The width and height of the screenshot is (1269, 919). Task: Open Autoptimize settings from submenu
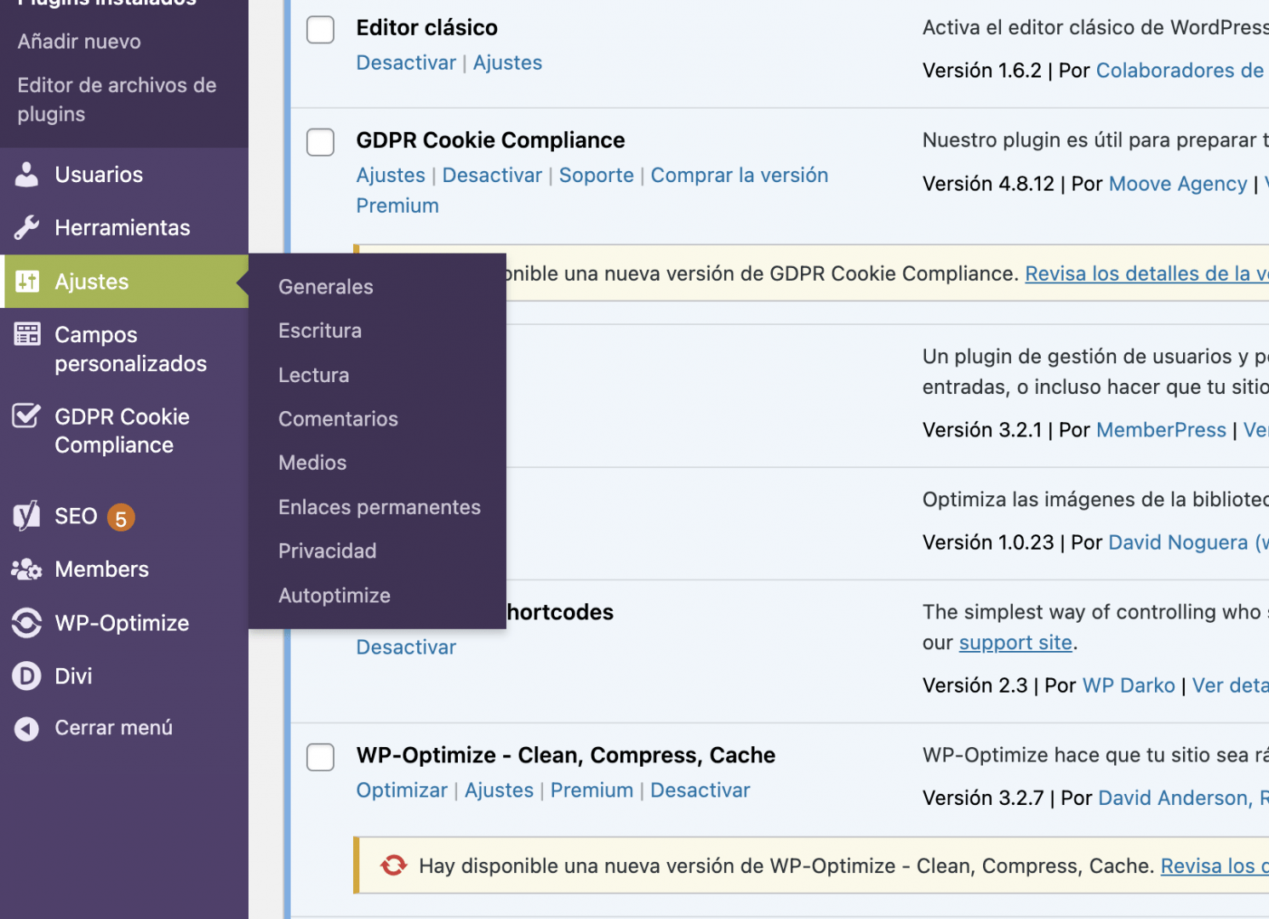pos(334,596)
